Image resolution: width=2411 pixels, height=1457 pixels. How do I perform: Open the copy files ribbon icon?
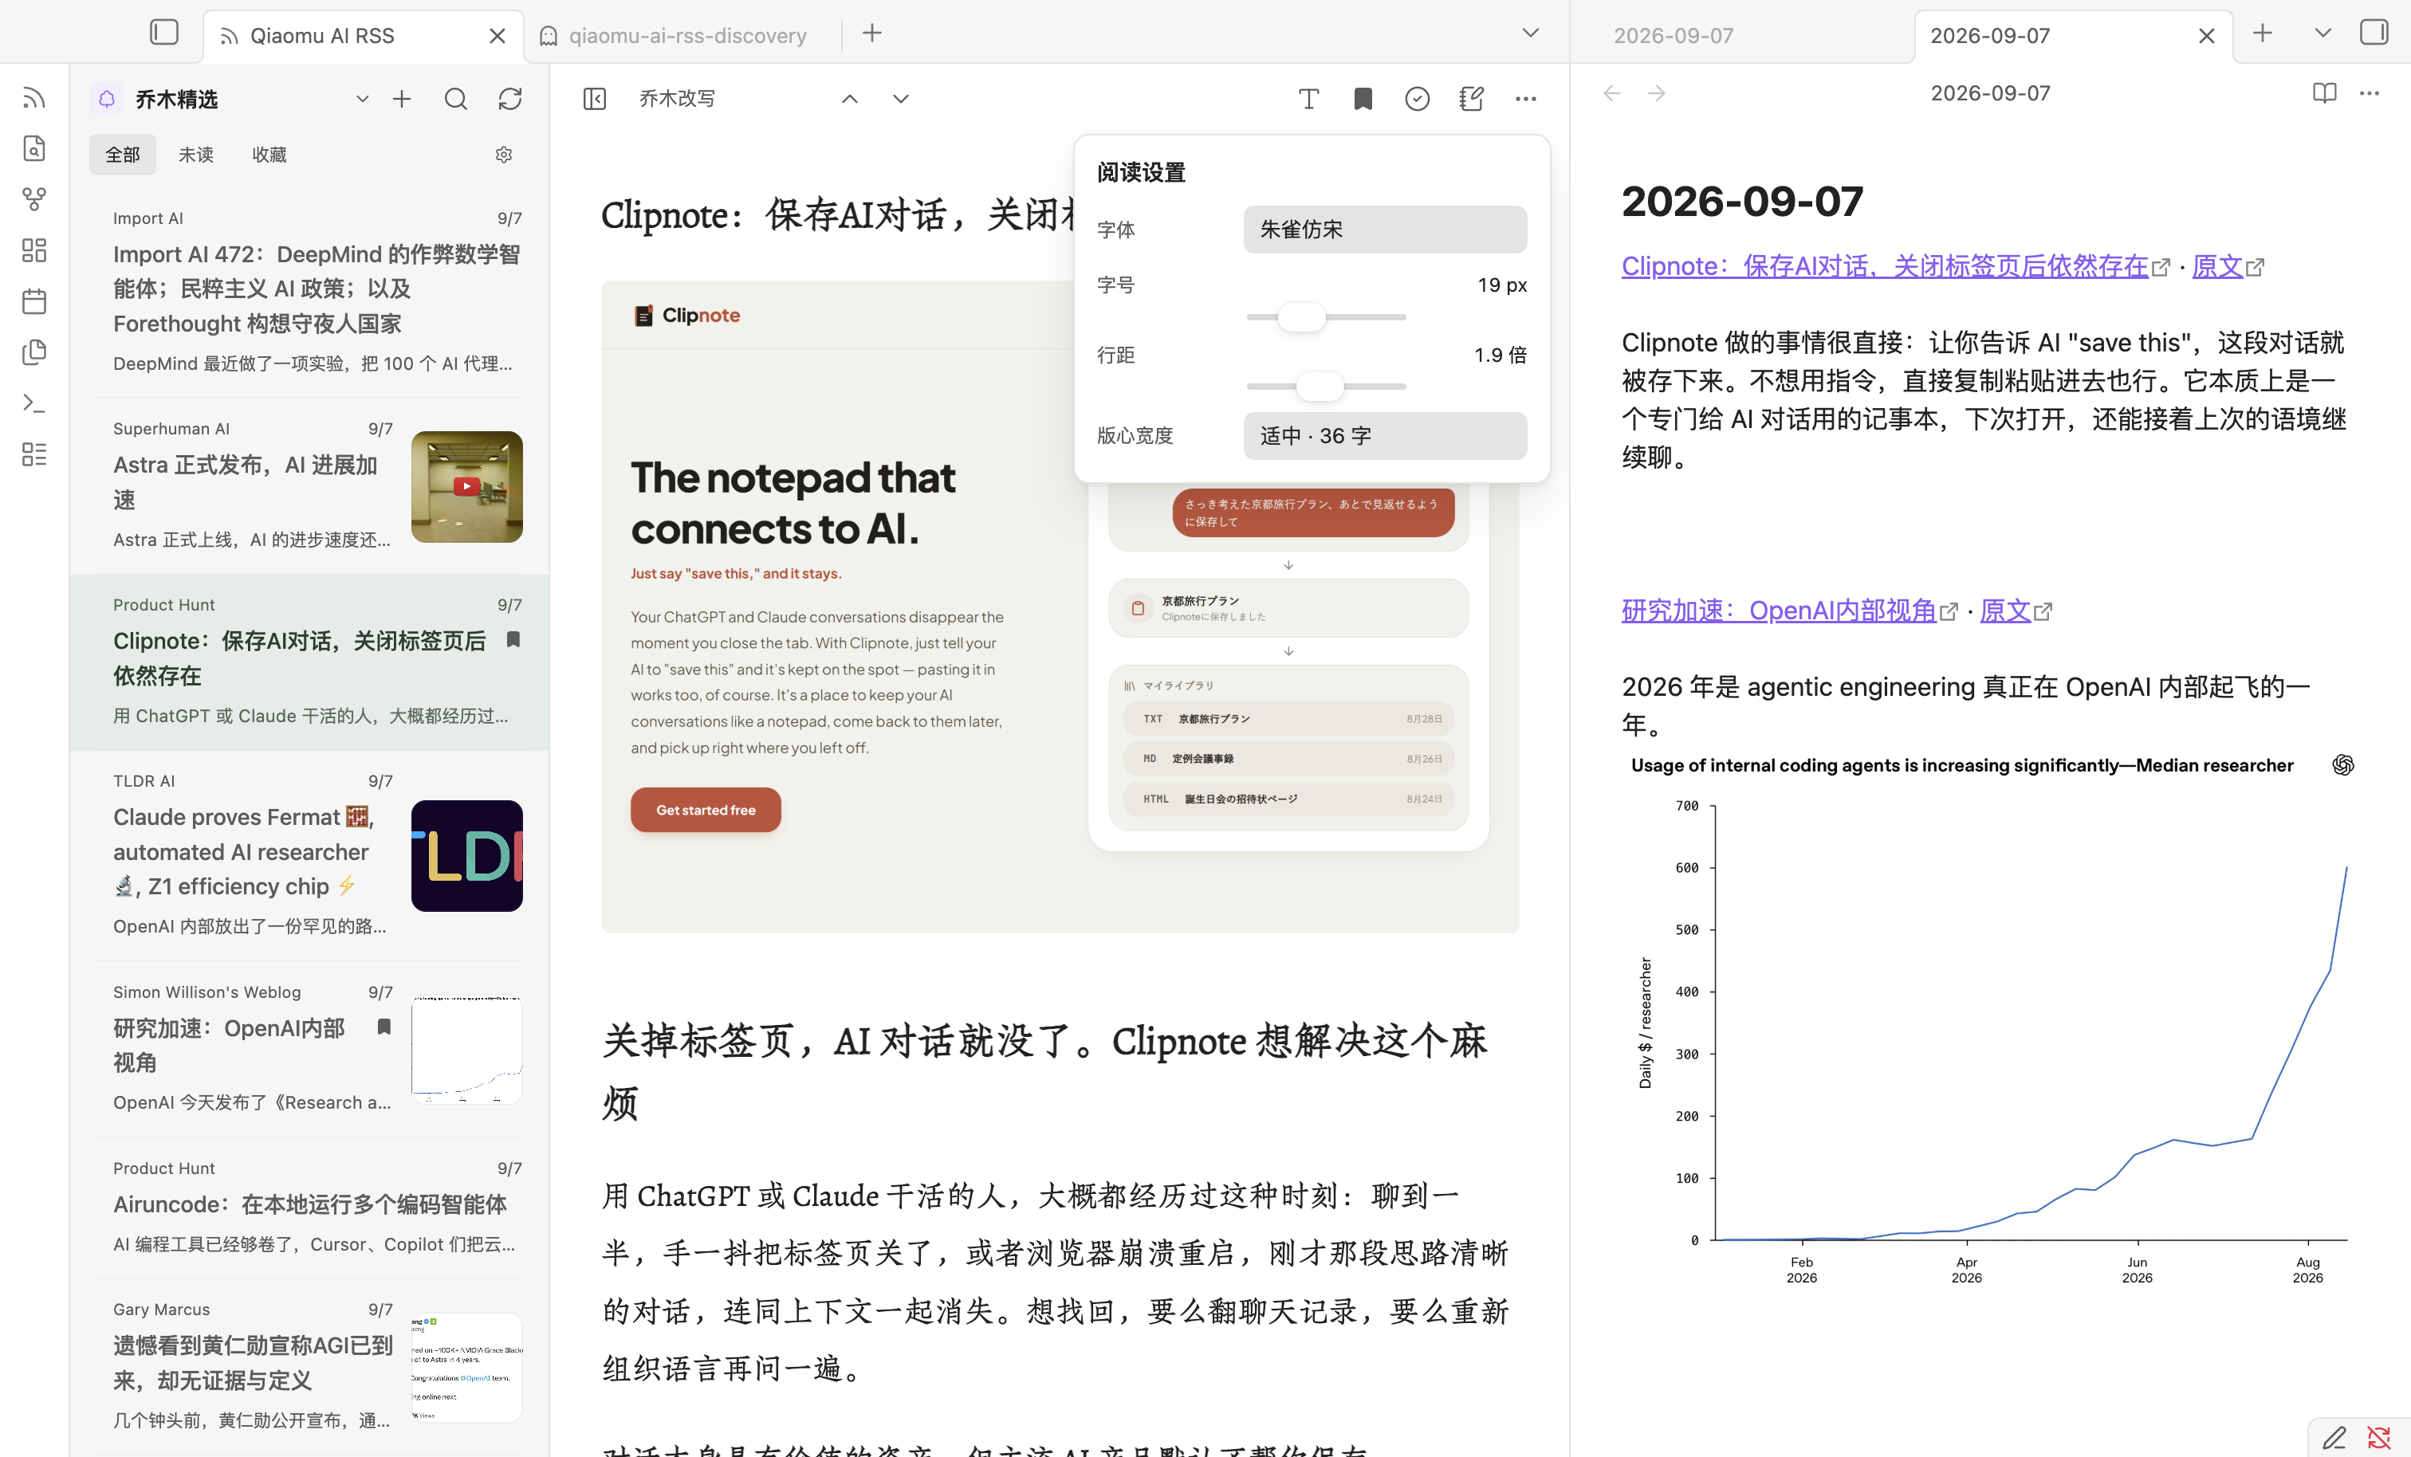[34, 352]
